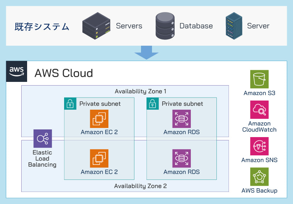Select the Amazon S3 bucket icon
The height and width of the screenshot is (204, 293).
coord(259,79)
